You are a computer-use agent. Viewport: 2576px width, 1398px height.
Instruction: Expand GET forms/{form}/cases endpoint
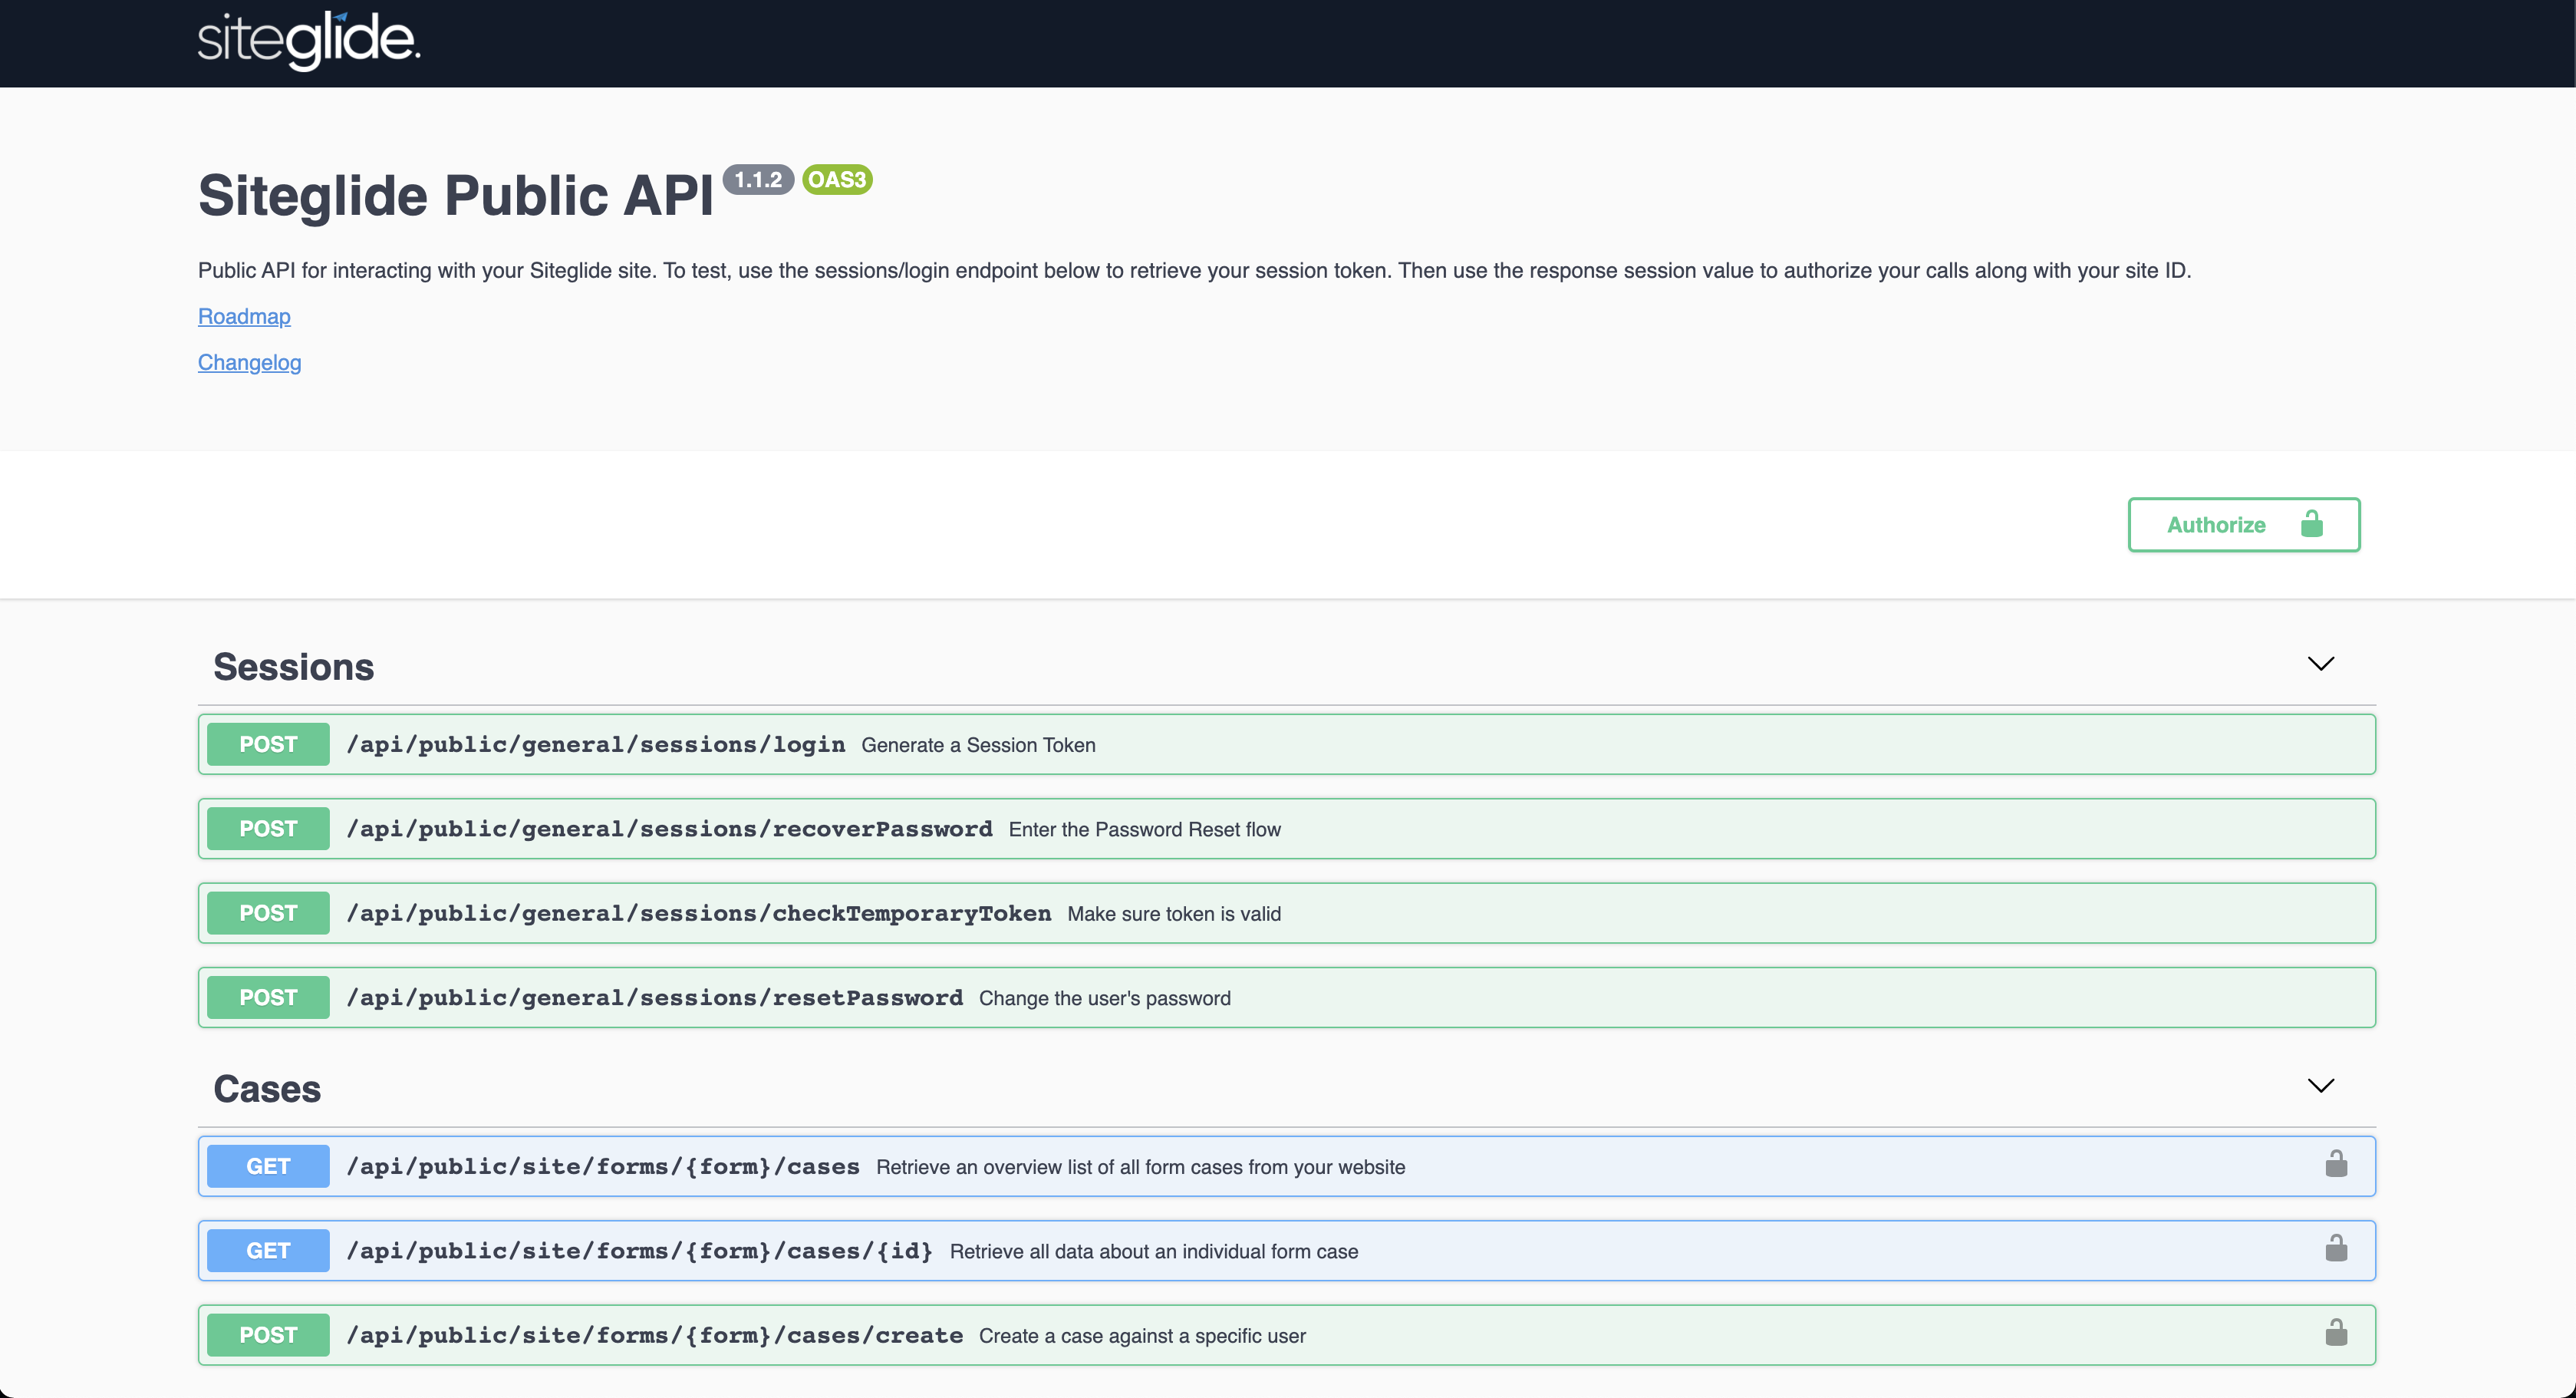pyautogui.click(x=1286, y=1166)
